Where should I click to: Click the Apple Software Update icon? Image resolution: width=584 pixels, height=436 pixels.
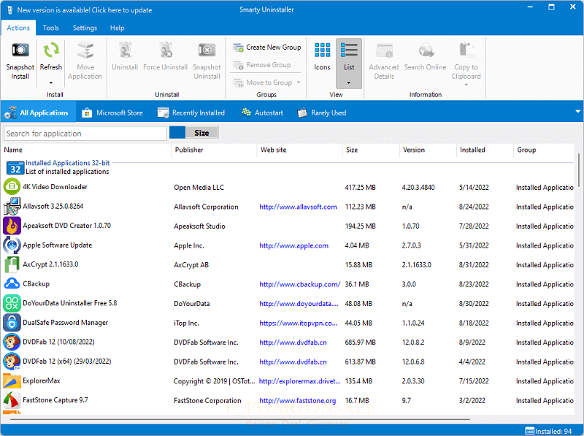click(12, 245)
